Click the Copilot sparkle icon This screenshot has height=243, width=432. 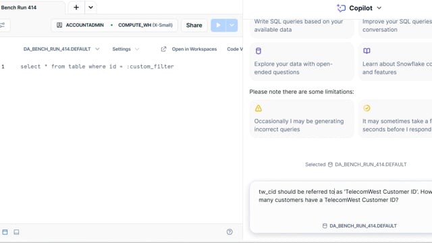click(341, 8)
